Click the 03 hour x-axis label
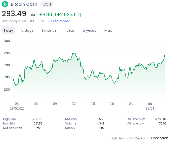170x141 pixels. pos(17,104)
